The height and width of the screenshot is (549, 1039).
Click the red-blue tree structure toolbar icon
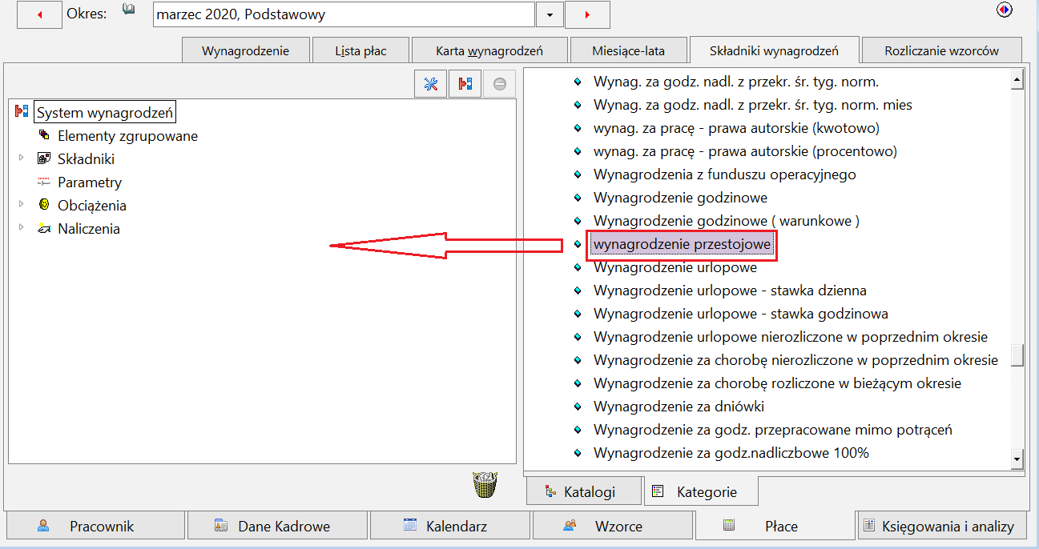pyautogui.click(x=465, y=84)
